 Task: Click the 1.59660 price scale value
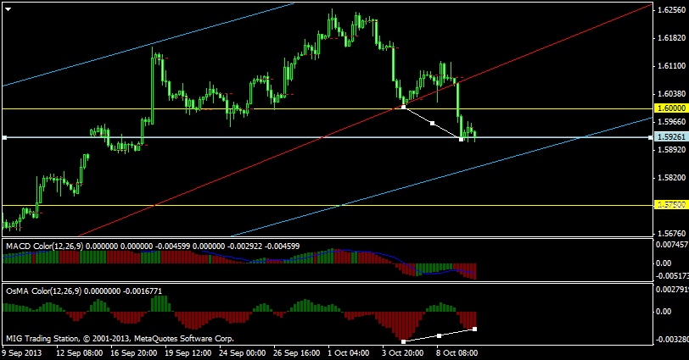point(671,122)
